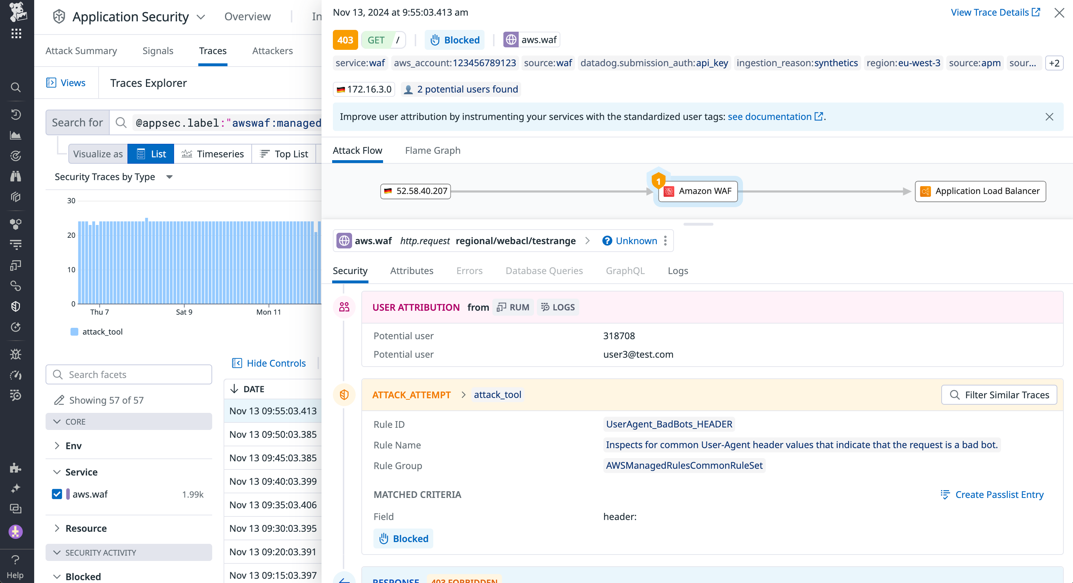Open the bug-shaped error tracking sidebar icon
The height and width of the screenshot is (583, 1073).
pos(16,353)
